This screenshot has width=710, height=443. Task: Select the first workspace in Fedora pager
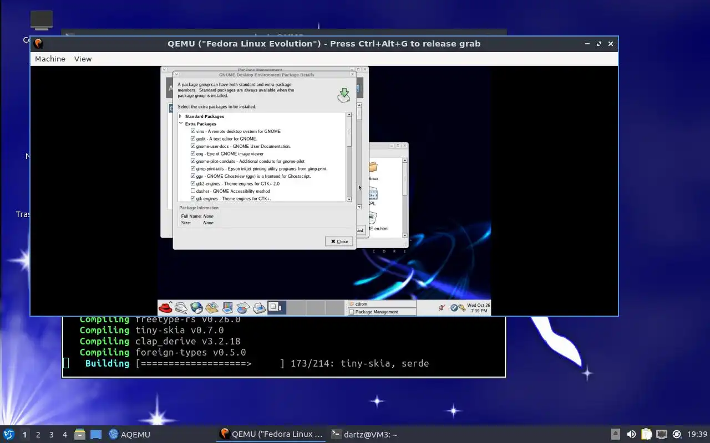click(277, 307)
